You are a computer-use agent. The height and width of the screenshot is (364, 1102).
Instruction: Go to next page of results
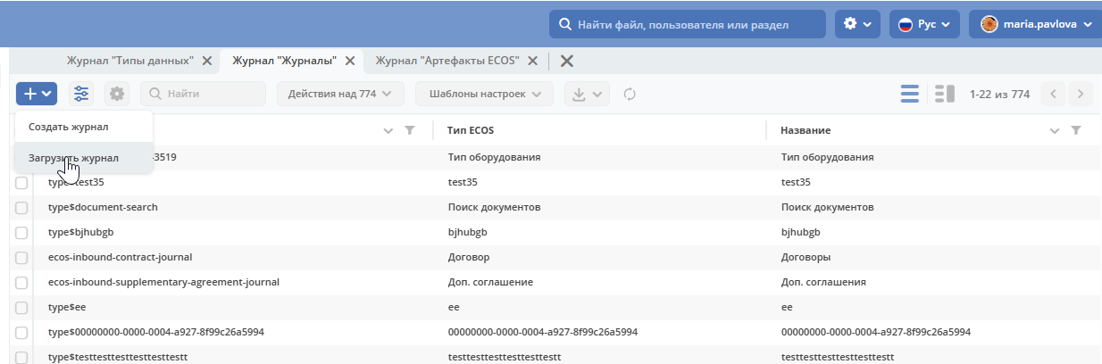coord(1081,94)
